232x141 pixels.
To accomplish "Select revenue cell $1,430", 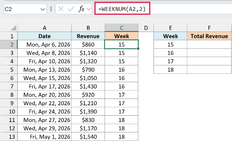I will tap(88, 87).
